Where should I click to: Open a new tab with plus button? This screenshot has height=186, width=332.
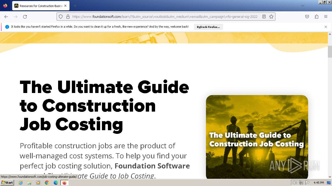[x=75, y=6]
